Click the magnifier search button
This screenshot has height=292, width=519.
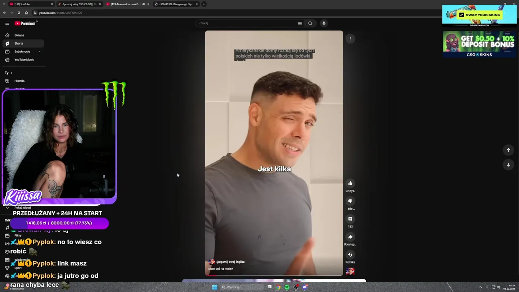(310, 23)
